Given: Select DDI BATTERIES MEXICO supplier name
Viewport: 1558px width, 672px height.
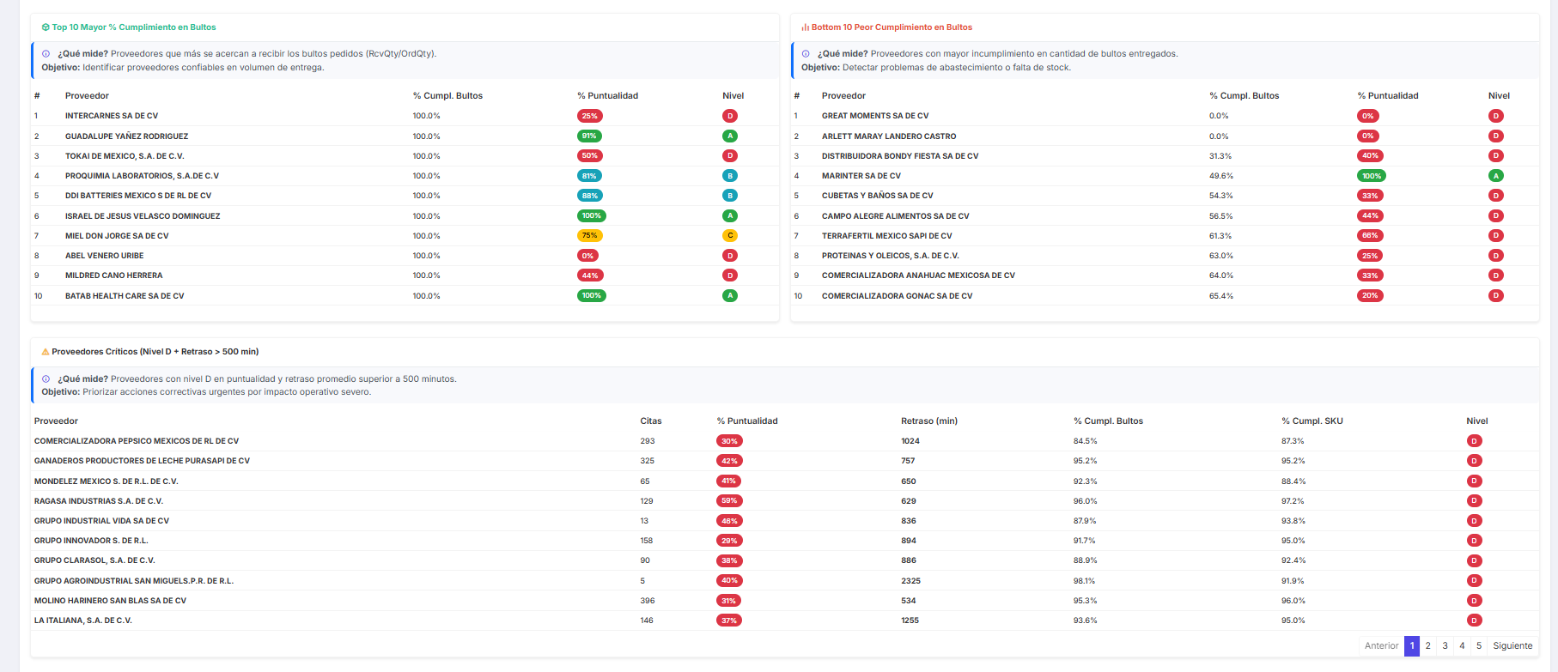Looking at the screenshot, I should click(138, 196).
